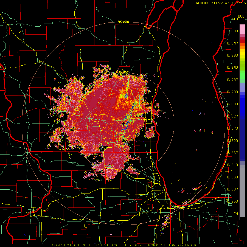
Task: Select the 0.893 scale value
Action: pyautogui.click(x=232, y=55)
